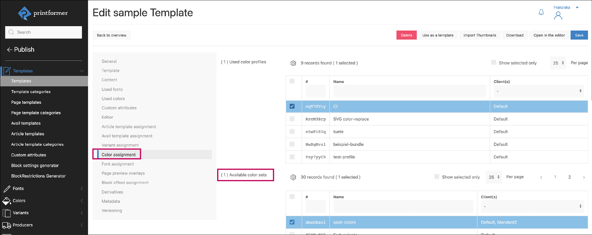Open the Font assignment section
The width and height of the screenshot is (592, 235).
tap(118, 164)
